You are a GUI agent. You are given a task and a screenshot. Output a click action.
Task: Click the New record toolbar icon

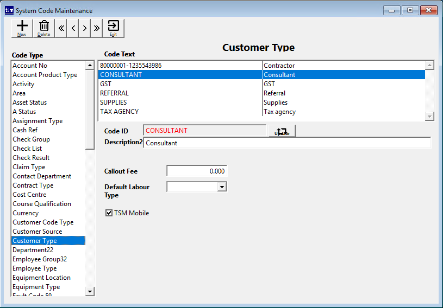pyautogui.click(x=22, y=28)
